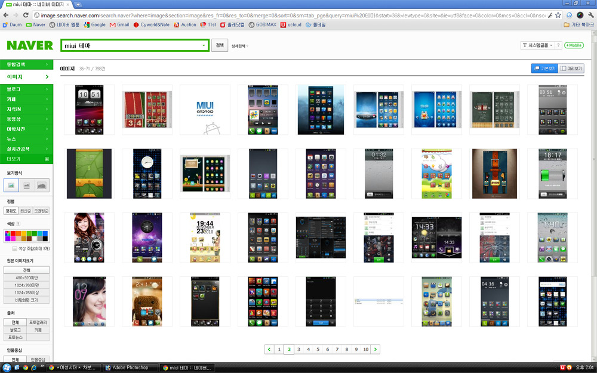597x373 pixels.
Task: Open the 기타 북마크 folder
Action: [578, 24]
